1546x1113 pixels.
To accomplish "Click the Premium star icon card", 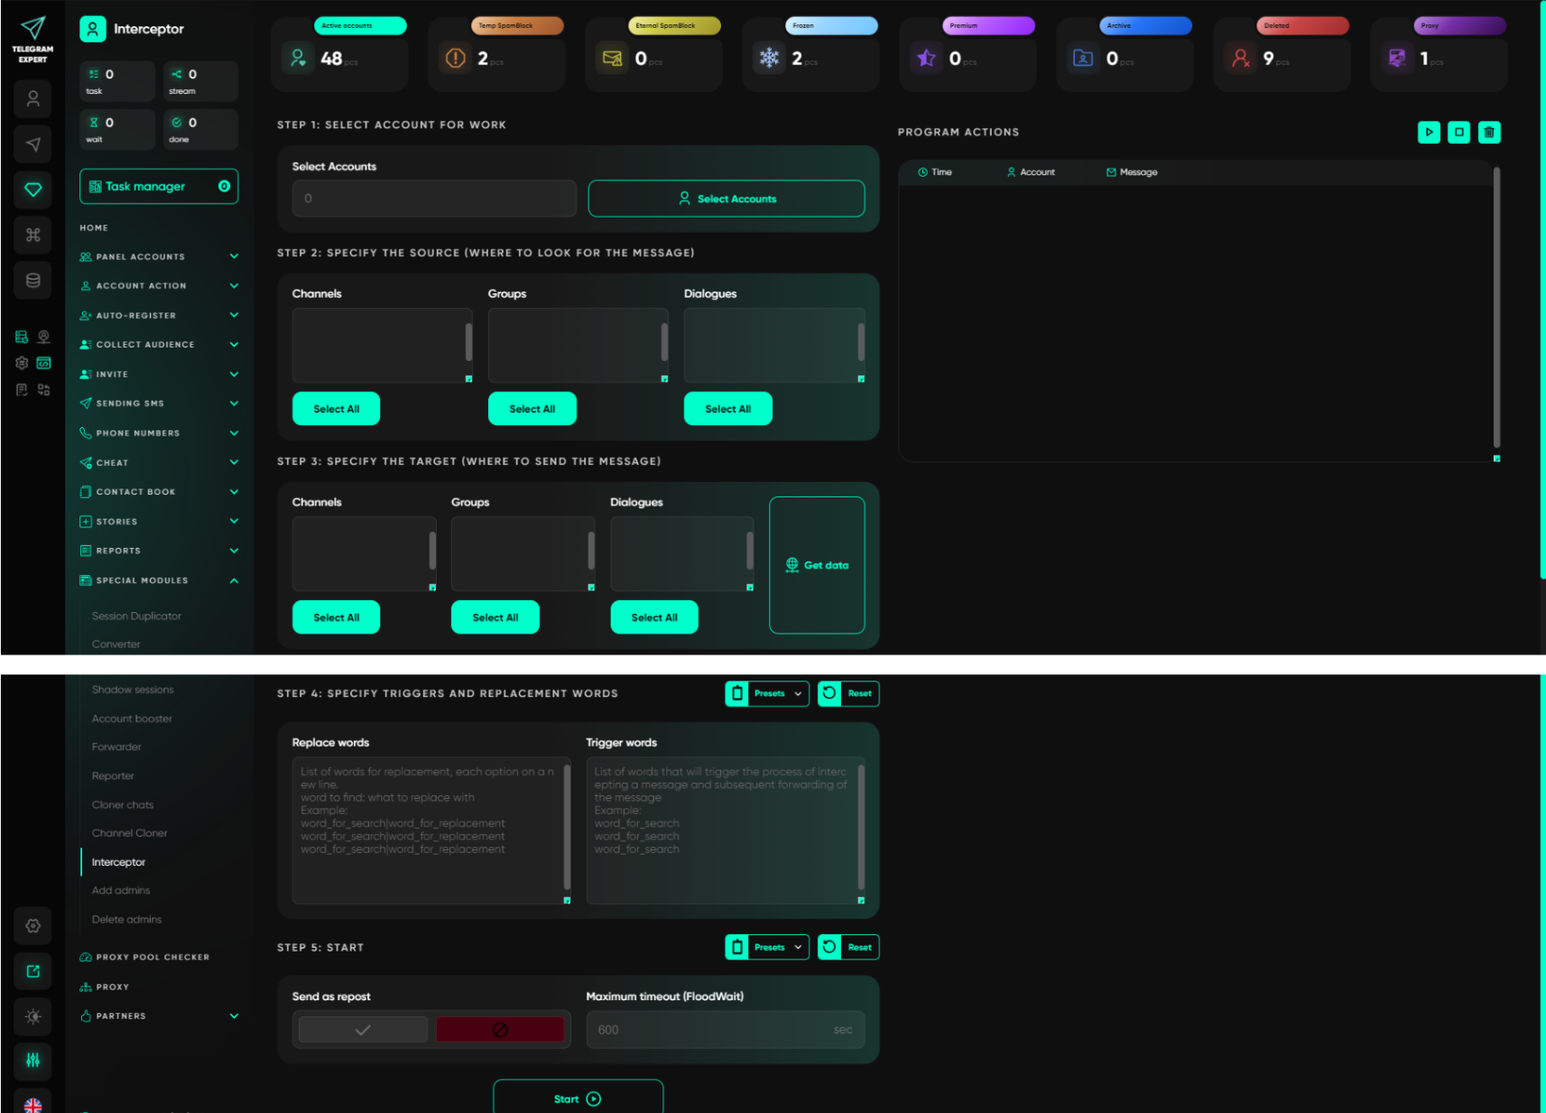I will click(x=926, y=59).
